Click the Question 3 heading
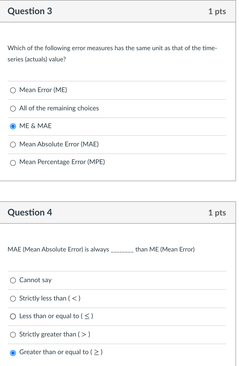Image resolution: width=239 pixels, height=366 pixels. click(x=30, y=11)
